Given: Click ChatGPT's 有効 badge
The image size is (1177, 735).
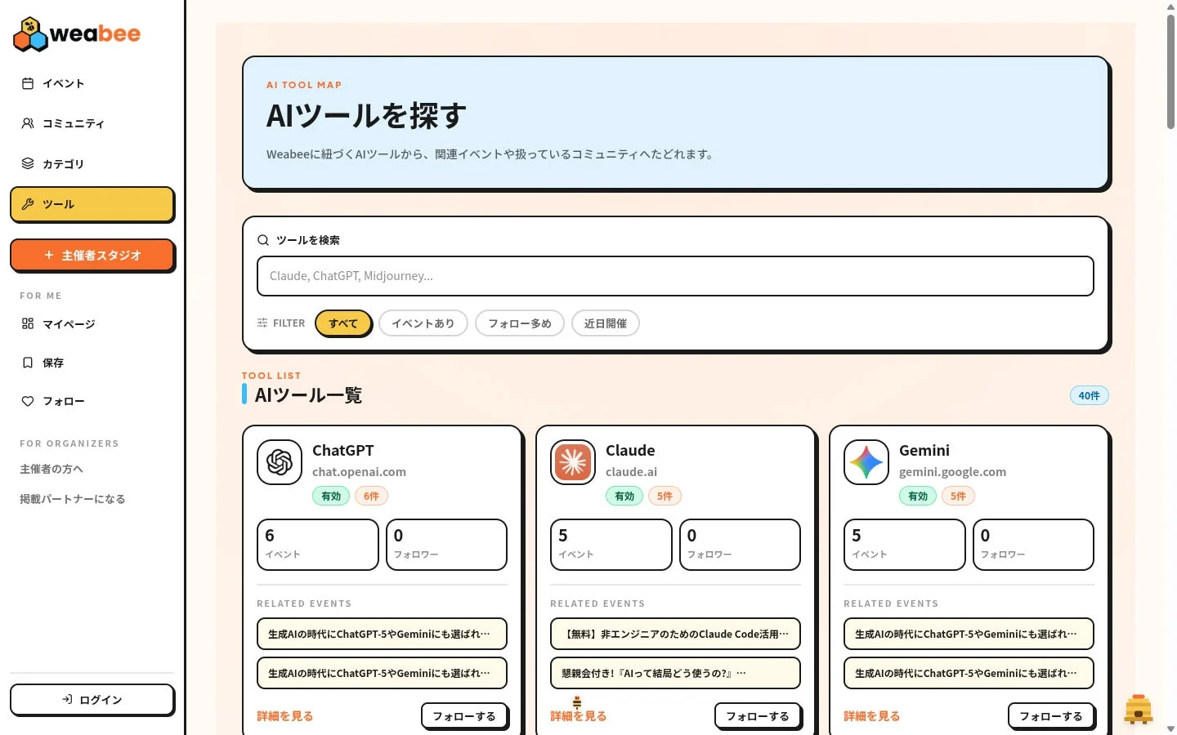Looking at the screenshot, I should click(331, 496).
